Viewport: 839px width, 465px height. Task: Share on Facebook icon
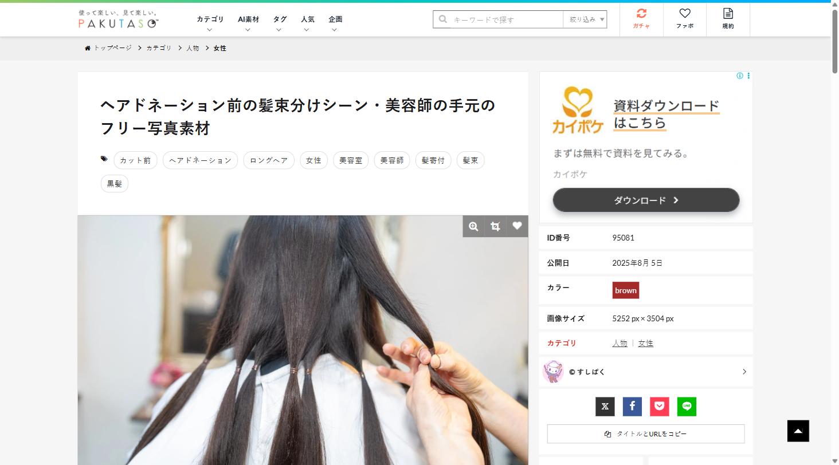click(x=632, y=407)
